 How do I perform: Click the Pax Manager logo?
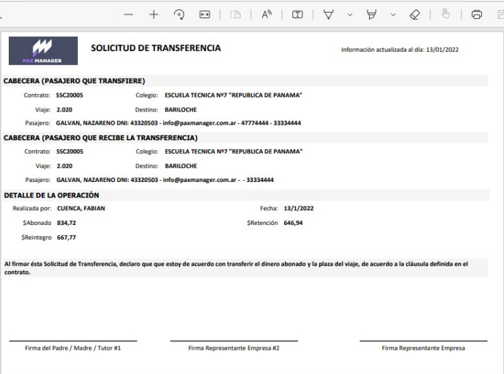click(43, 51)
